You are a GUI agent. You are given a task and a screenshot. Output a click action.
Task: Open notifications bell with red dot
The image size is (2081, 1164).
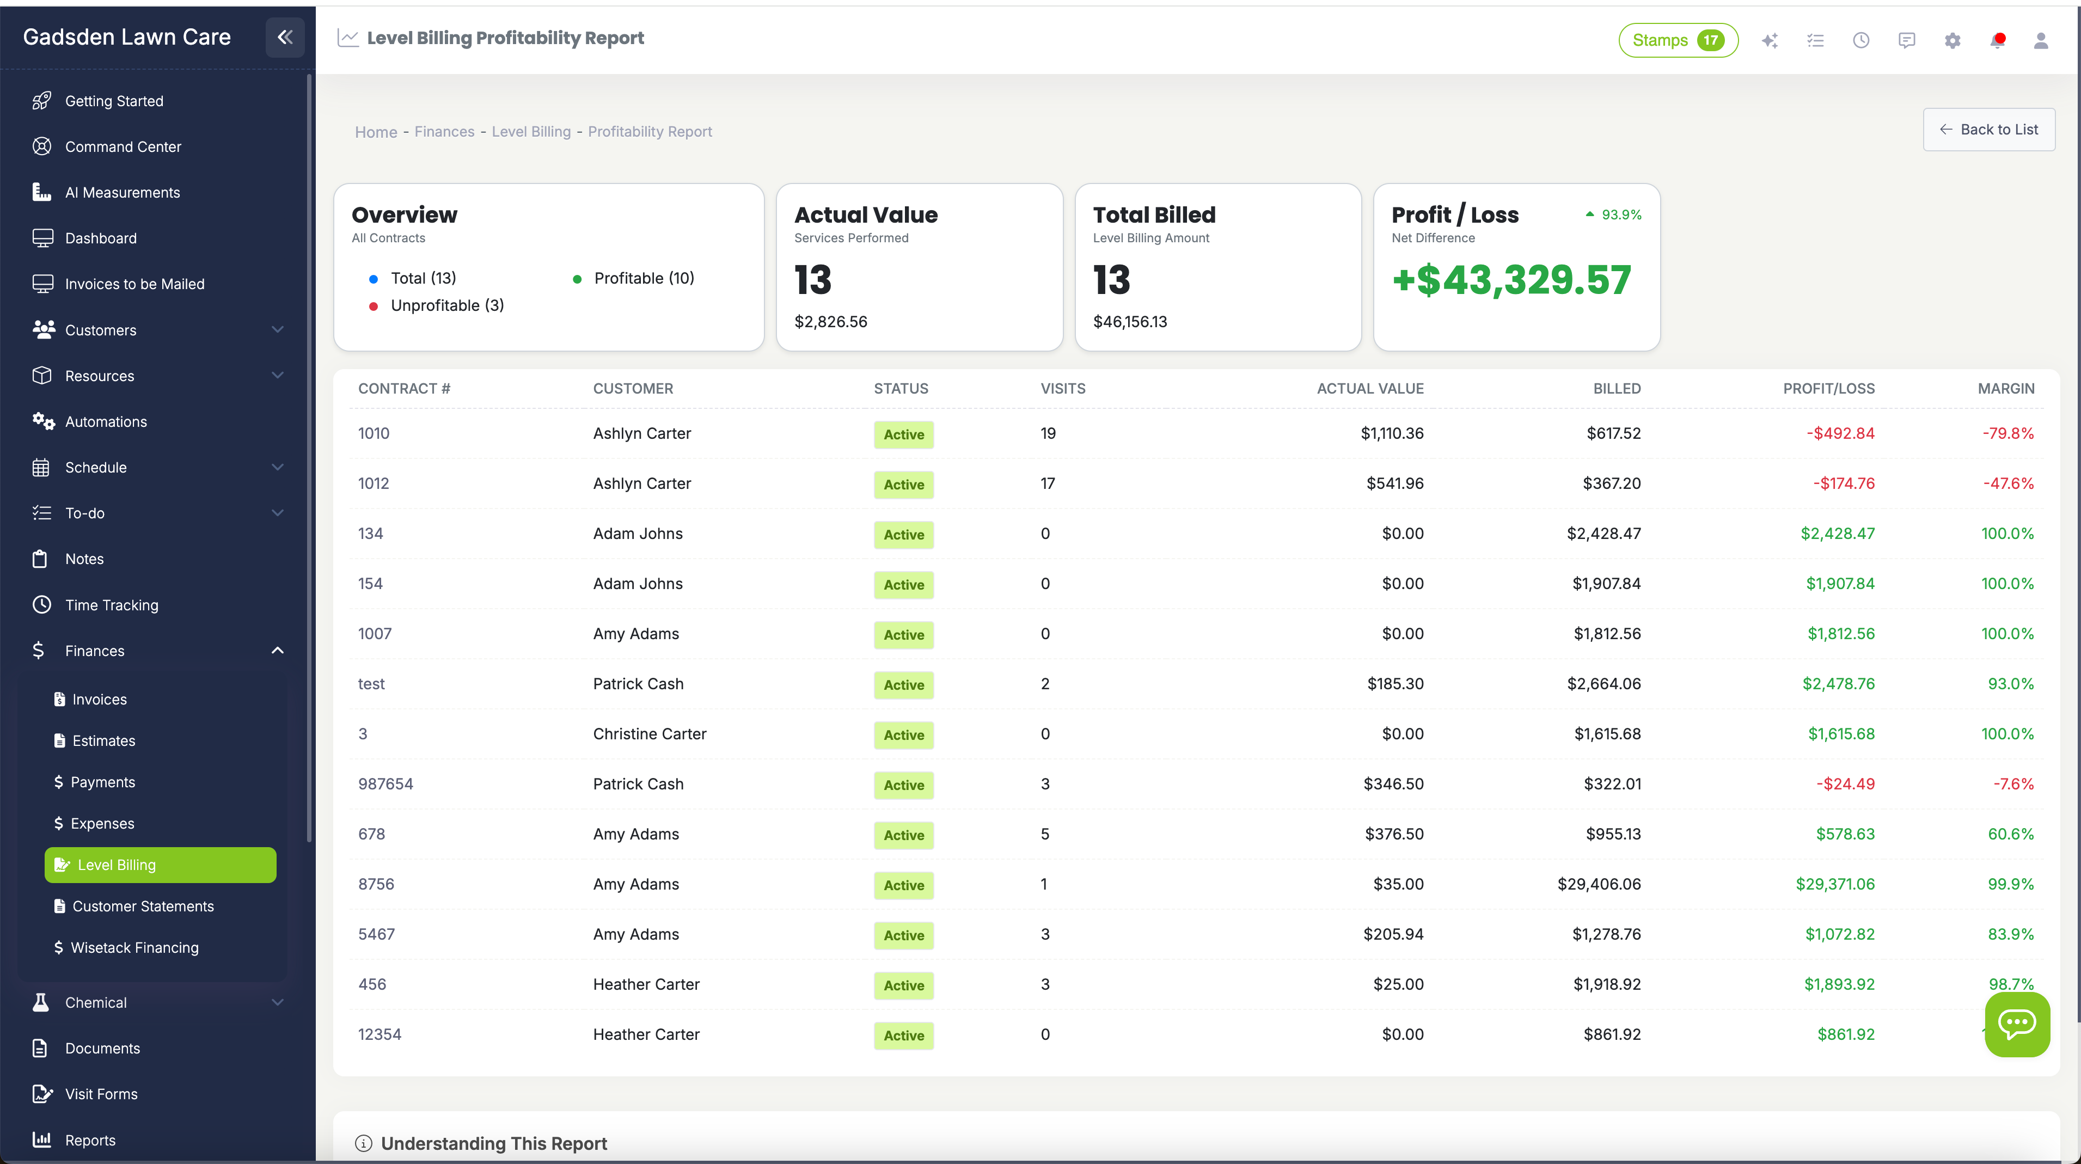tap(1998, 40)
